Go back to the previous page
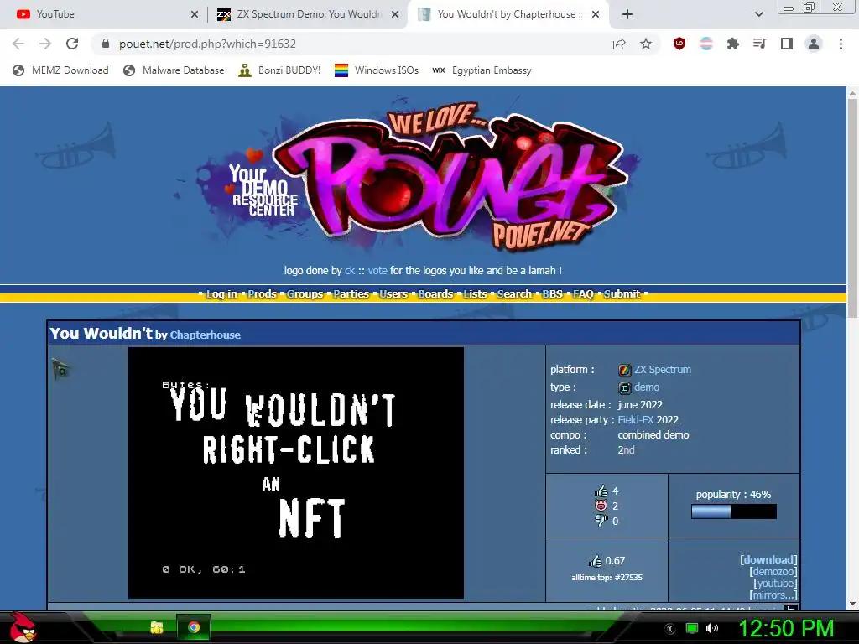859x644 pixels. [x=18, y=44]
